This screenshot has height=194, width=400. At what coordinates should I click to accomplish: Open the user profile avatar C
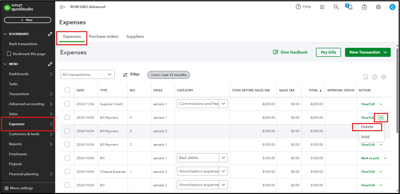[x=392, y=7]
